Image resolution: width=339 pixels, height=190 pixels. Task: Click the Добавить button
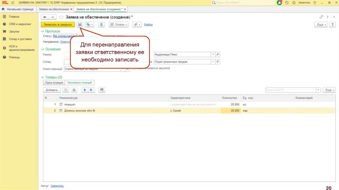pyautogui.click(x=52, y=90)
